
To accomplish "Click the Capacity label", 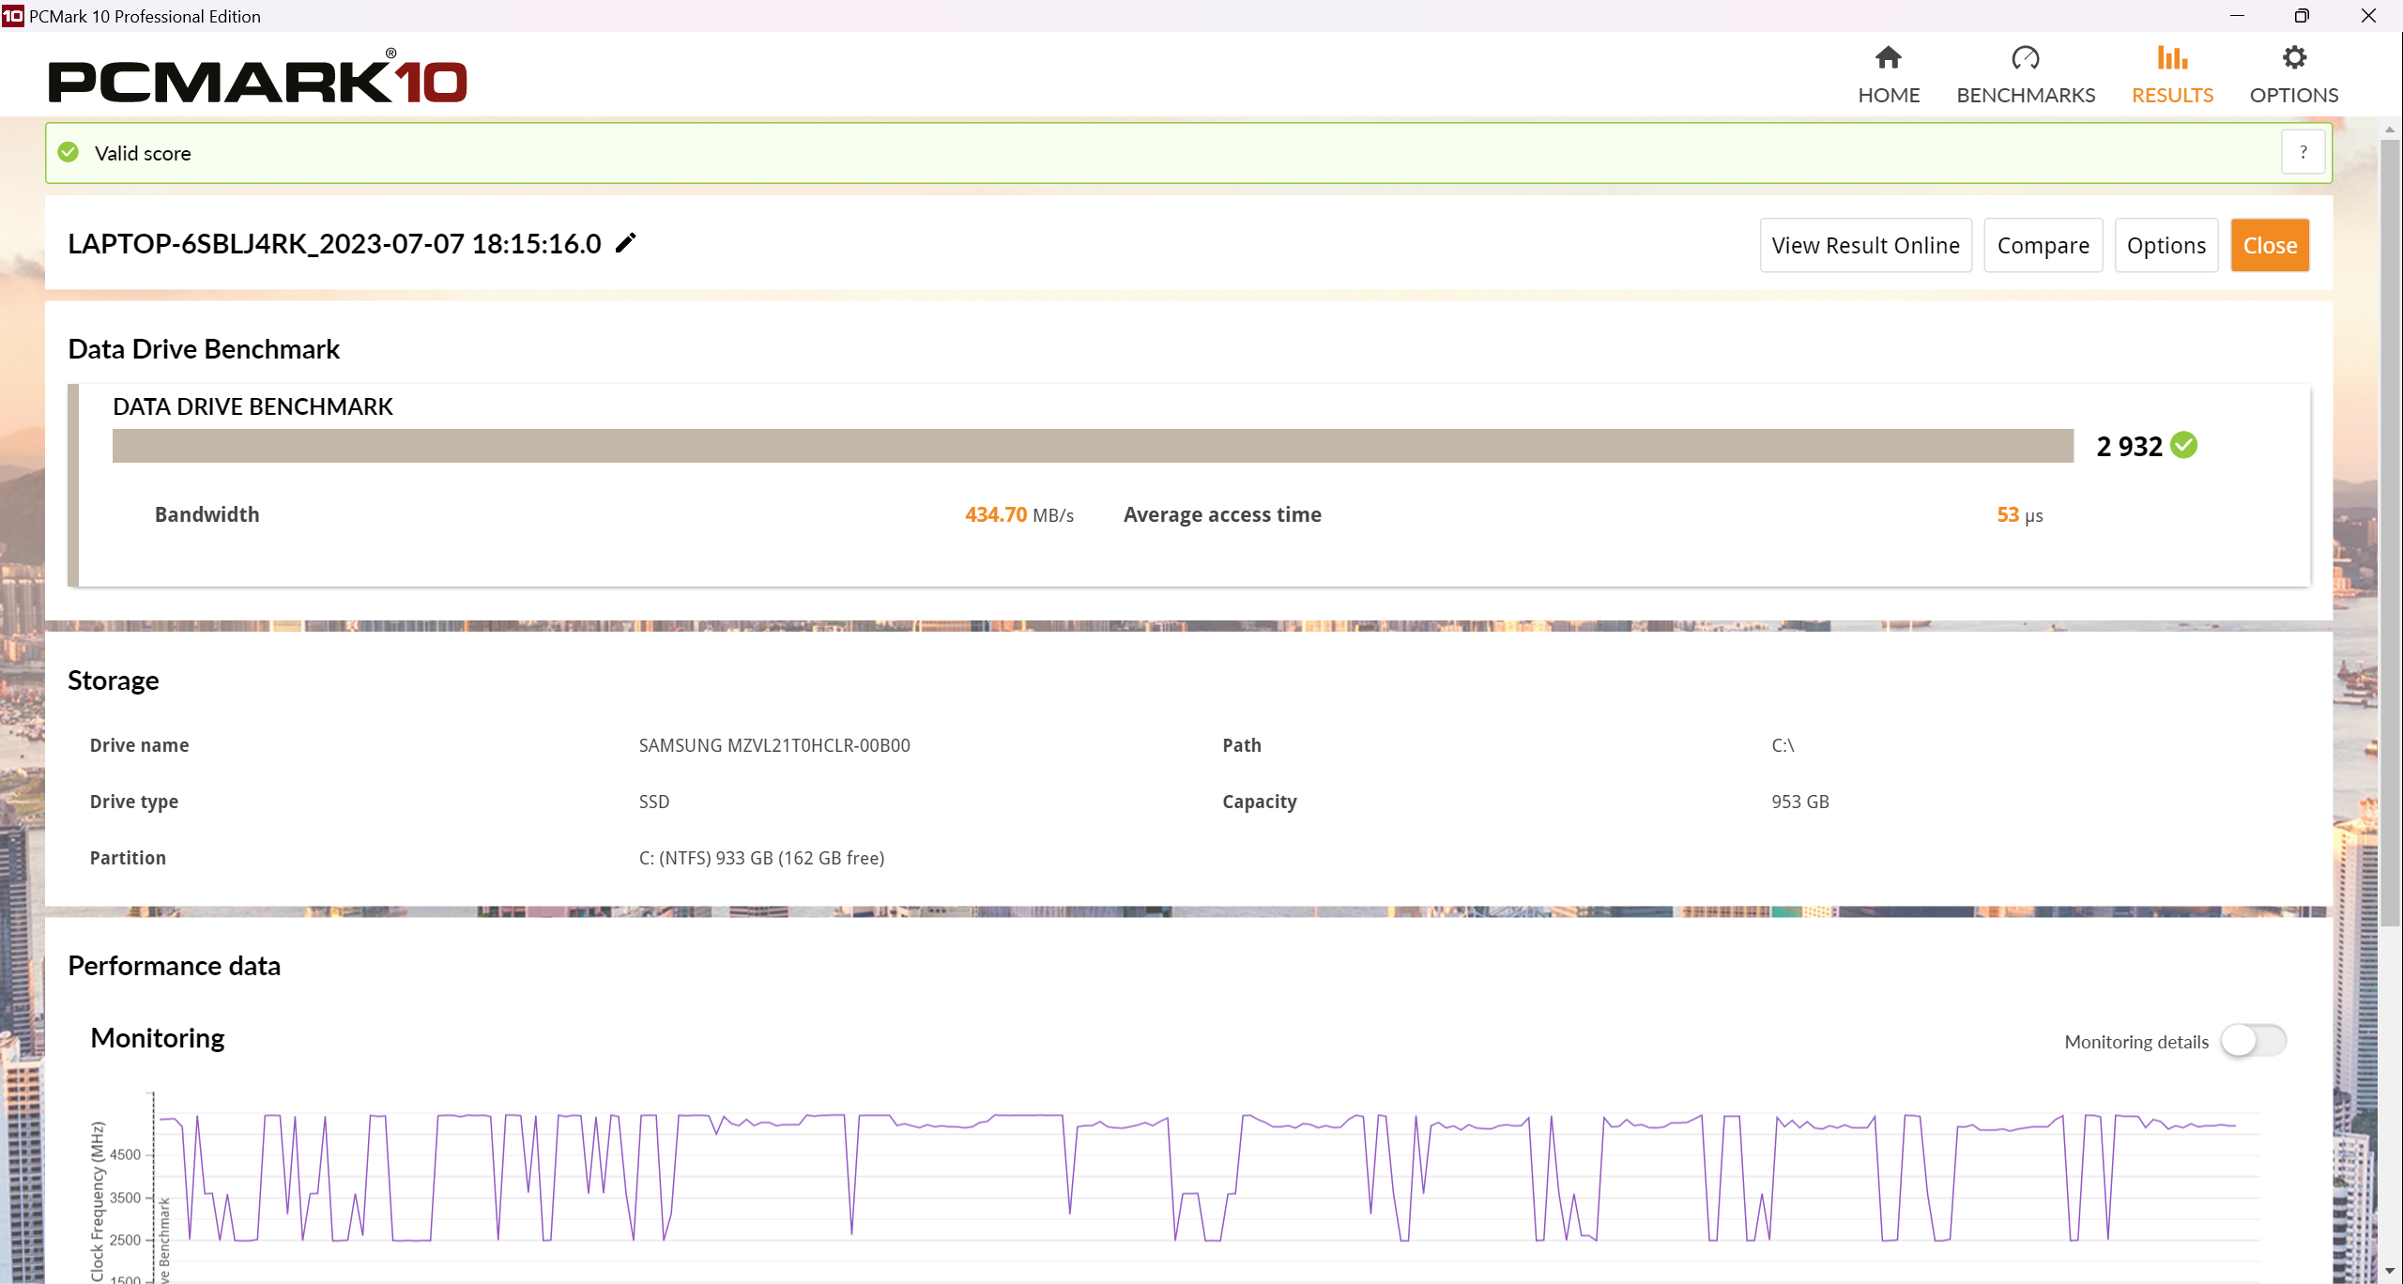I will click(x=1260, y=802).
